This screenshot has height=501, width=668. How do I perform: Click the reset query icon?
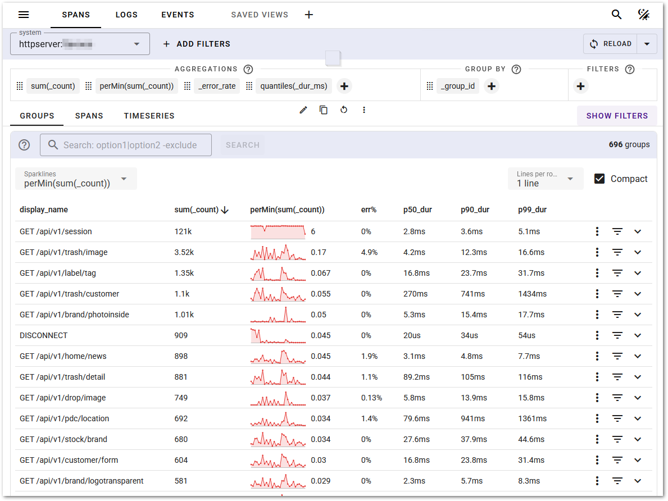coord(344,110)
